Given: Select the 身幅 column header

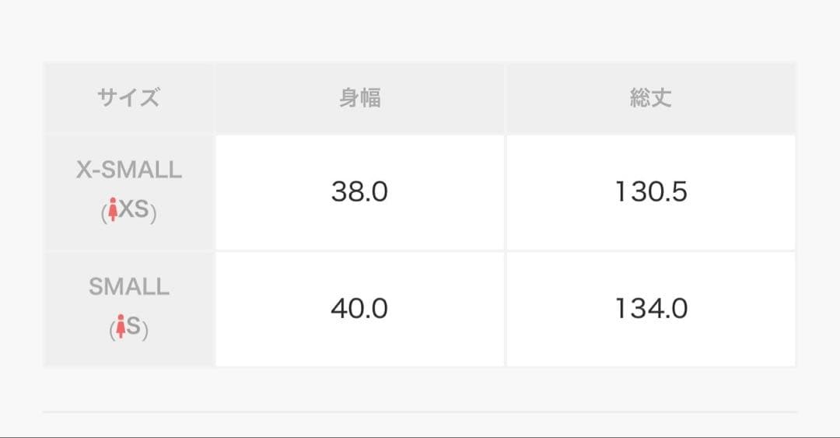Looking at the screenshot, I should pyautogui.click(x=360, y=98).
